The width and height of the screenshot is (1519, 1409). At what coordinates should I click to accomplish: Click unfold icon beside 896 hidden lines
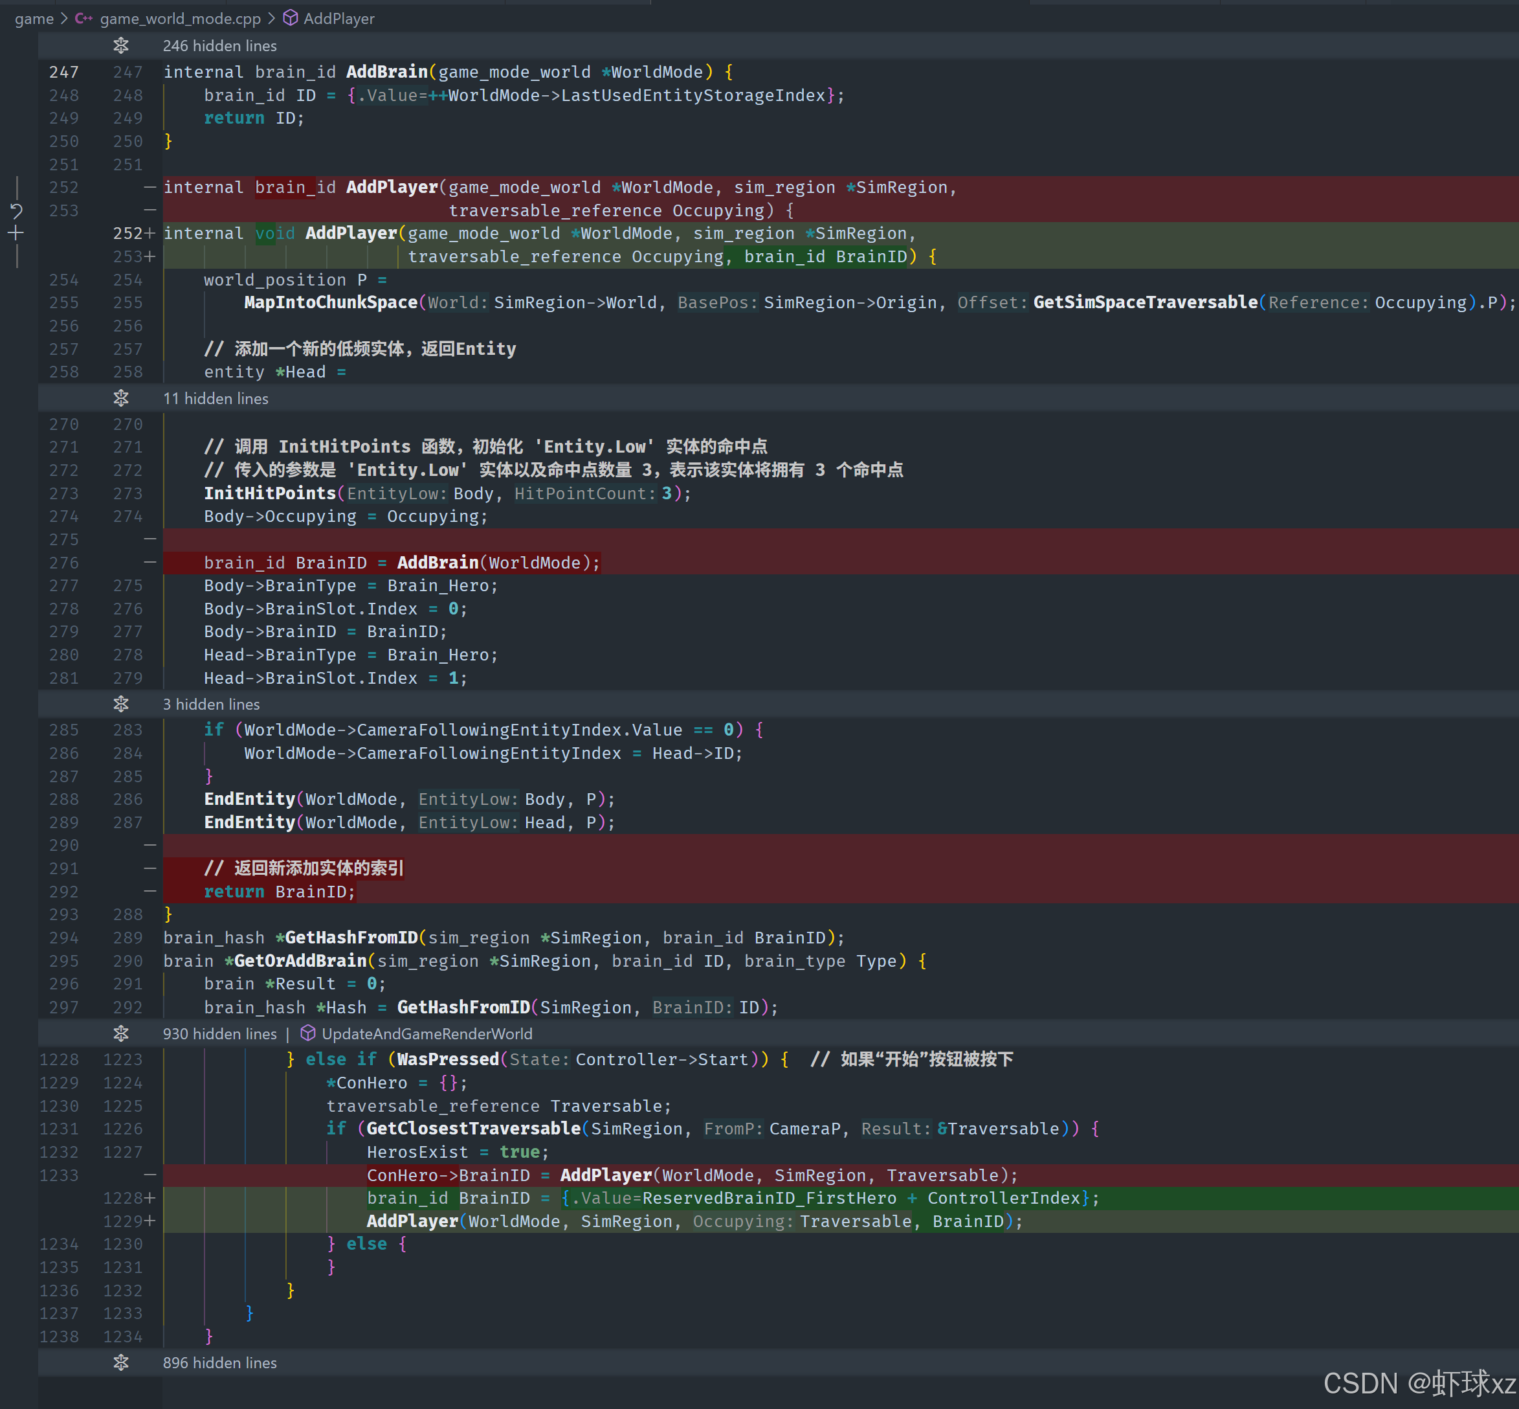[x=120, y=1362]
